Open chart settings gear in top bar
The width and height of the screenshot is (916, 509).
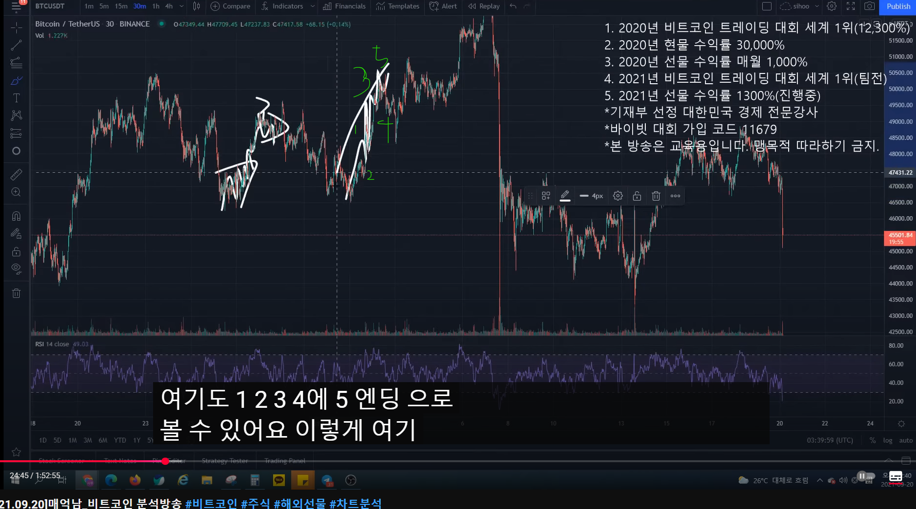(832, 6)
